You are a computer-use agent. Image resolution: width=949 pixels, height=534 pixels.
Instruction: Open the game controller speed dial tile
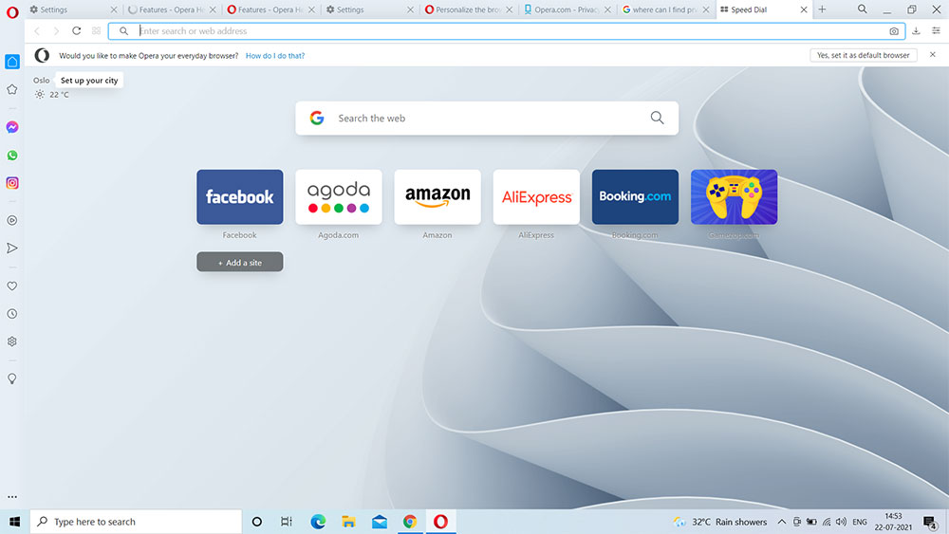pos(734,196)
